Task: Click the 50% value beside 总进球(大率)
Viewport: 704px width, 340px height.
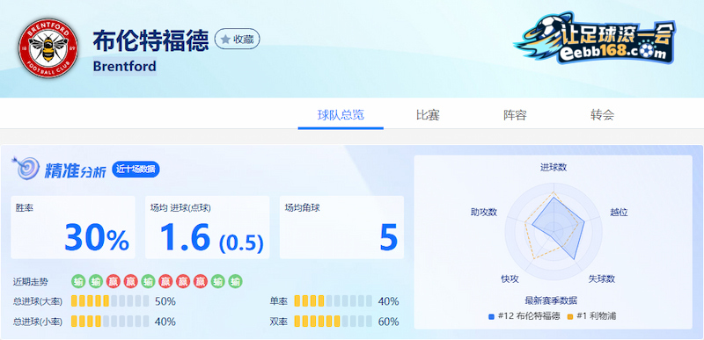Action: (x=165, y=301)
